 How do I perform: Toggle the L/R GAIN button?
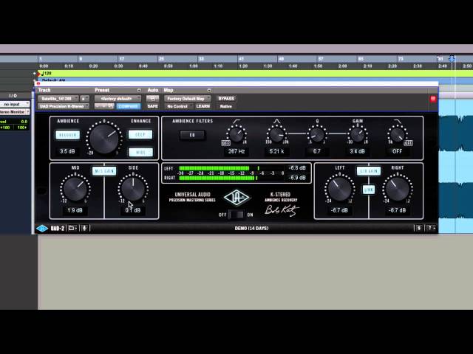click(369, 171)
